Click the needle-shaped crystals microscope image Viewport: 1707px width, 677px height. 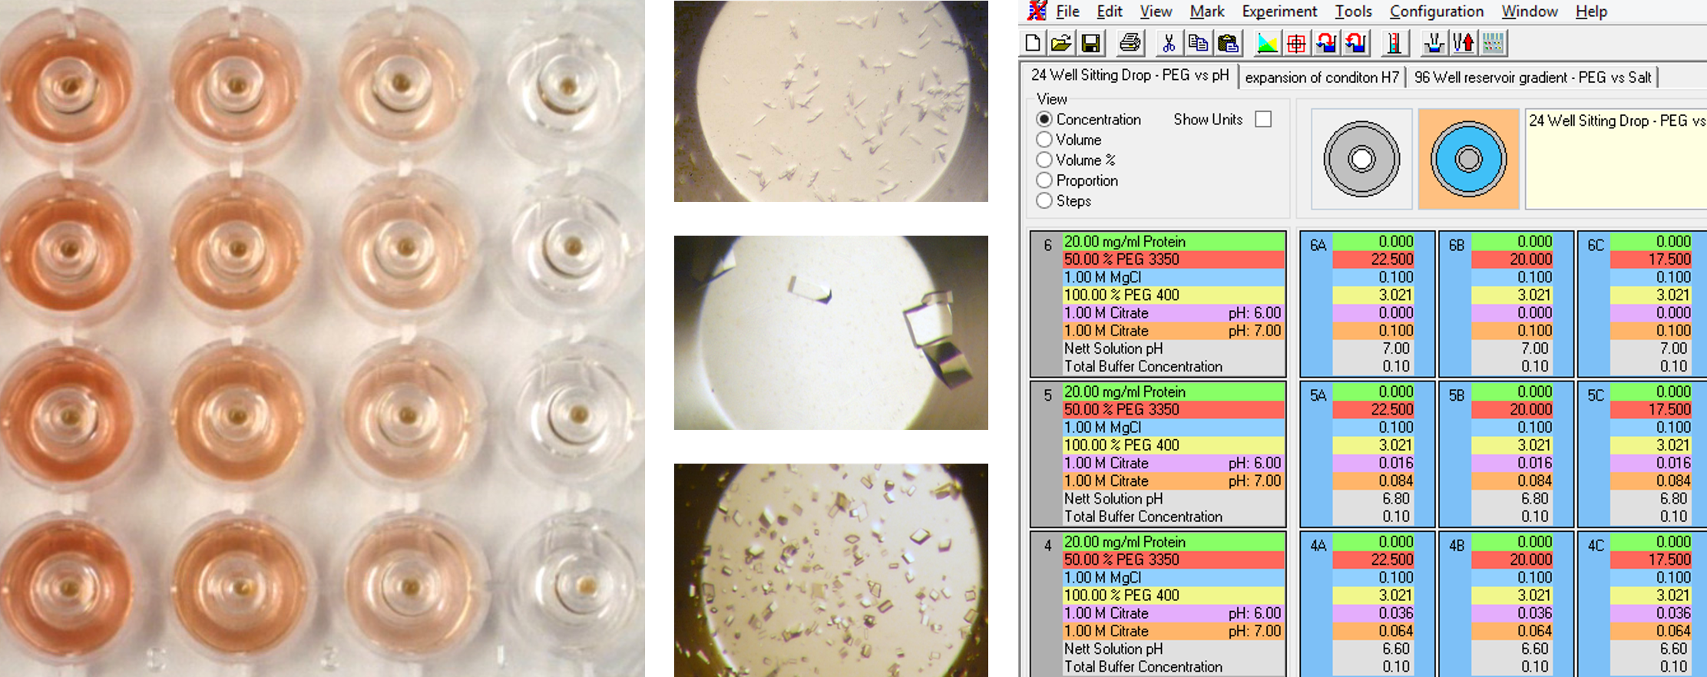[x=831, y=101]
